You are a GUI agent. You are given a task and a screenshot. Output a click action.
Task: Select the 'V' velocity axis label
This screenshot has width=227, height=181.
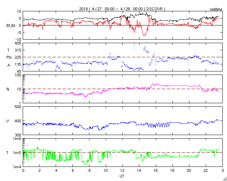pos(8,121)
